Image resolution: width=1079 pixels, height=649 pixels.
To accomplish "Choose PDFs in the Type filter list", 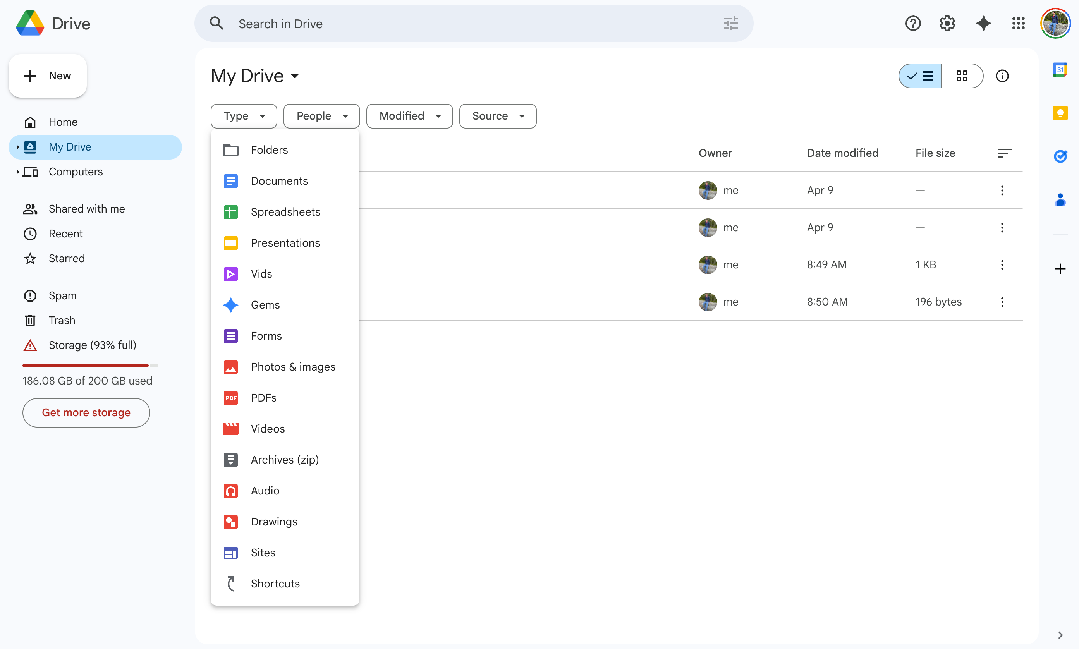I will (x=263, y=398).
